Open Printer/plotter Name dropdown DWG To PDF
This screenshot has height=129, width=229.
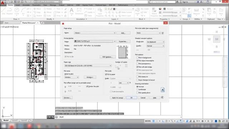[95, 42]
